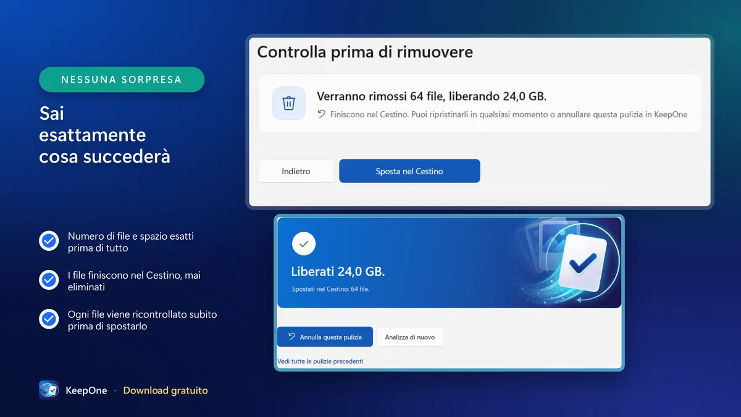Click the KeepOne app logo icon
741x417 pixels.
click(49, 390)
